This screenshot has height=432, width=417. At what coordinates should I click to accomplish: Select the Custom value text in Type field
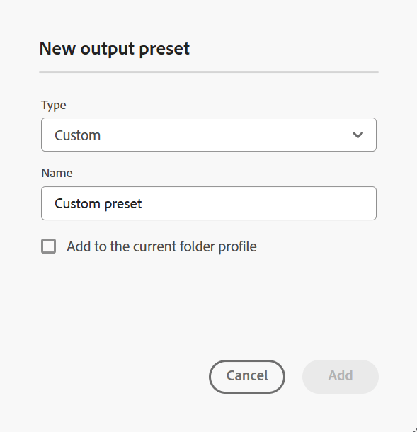(77, 135)
